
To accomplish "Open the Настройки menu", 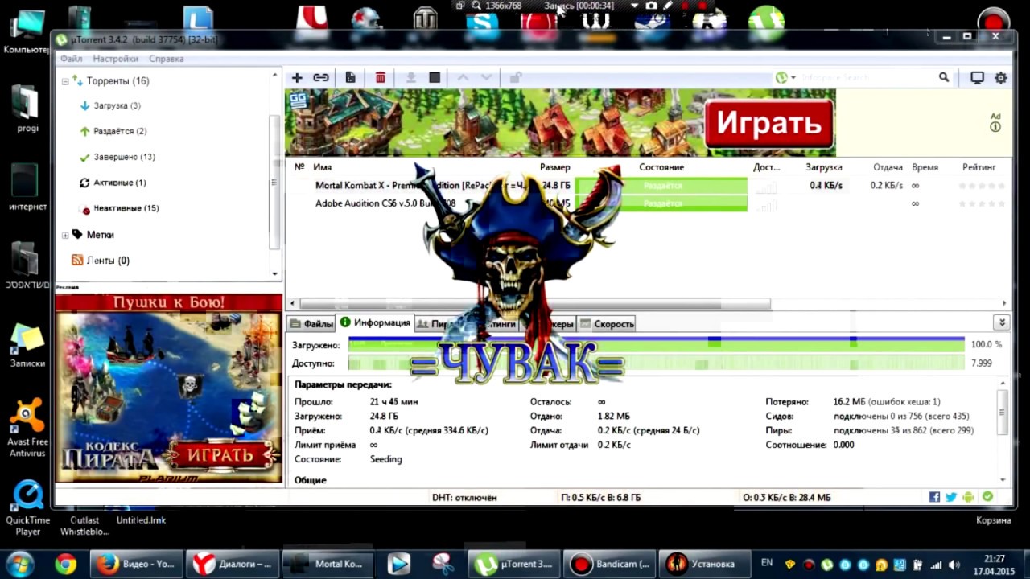I will coord(115,59).
